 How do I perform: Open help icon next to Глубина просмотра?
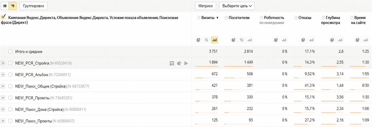(323, 18)
